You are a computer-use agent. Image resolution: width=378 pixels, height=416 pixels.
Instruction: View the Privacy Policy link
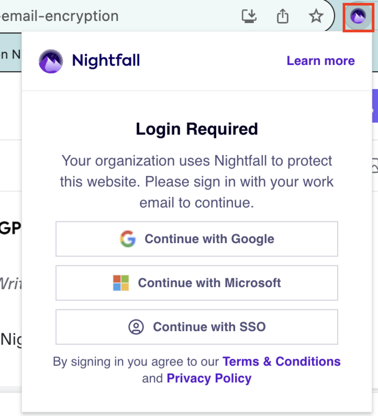click(x=209, y=378)
